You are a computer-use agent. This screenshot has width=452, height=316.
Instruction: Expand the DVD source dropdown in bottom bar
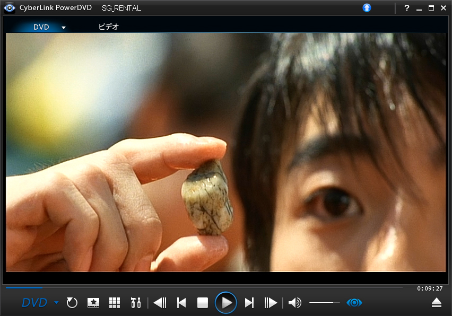click(x=56, y=303)
